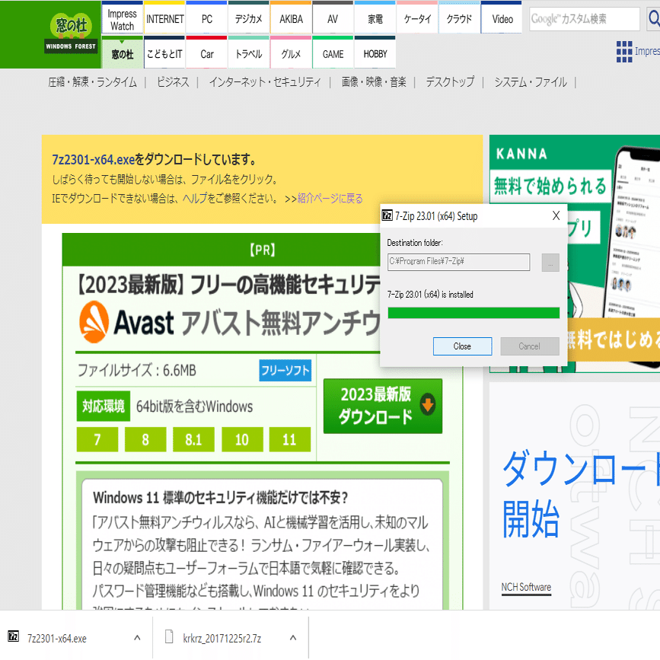Click the 7-Zip 23.01 (x64) is installed status

click(x=430, y=295)
